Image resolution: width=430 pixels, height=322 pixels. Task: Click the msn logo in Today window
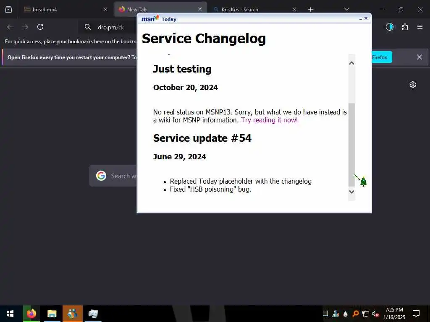(x=150, y=19)
